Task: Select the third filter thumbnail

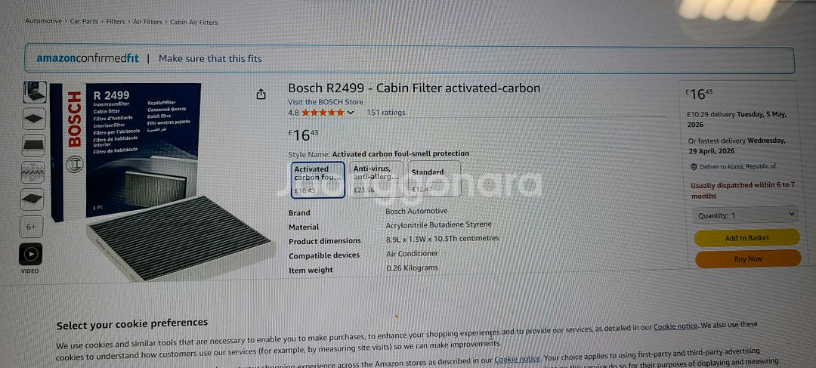Action: 33,145
